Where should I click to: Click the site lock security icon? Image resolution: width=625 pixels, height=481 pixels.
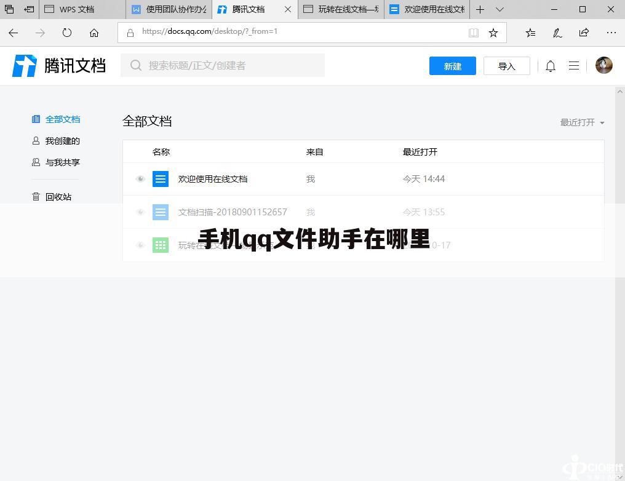(x=130, y=33)
